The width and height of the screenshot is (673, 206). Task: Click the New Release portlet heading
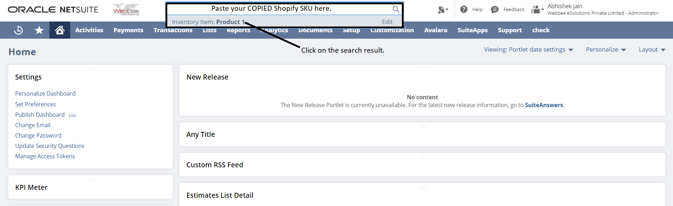click(x=207, y=77)
